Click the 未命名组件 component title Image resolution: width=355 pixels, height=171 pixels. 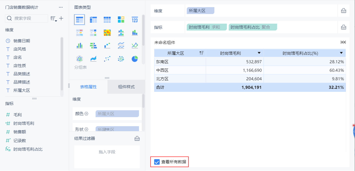(165, 43)
